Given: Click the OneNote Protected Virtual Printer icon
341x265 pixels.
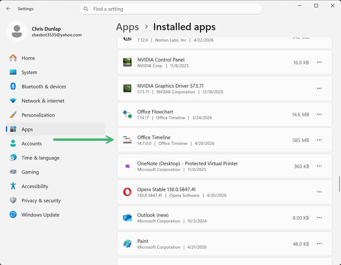Looking at the screenshot, I should click(127, 166).
